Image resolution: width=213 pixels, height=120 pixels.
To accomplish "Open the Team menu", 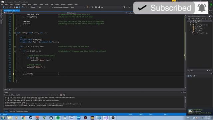I will 41,4.
